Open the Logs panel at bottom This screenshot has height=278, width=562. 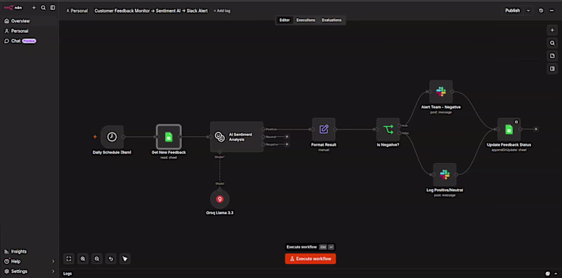click(x=67, y=274)
